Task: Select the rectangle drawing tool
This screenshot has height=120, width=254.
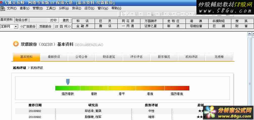Action: pyautogui.click(x=178, y=14)
